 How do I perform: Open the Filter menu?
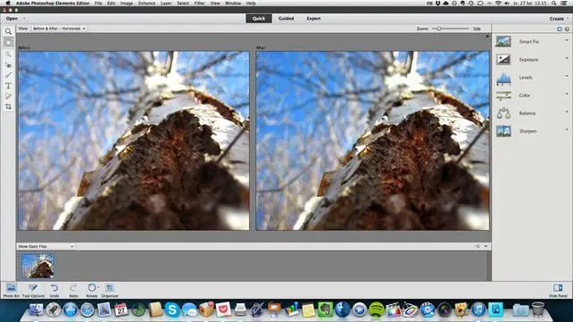tap(200, 4)
